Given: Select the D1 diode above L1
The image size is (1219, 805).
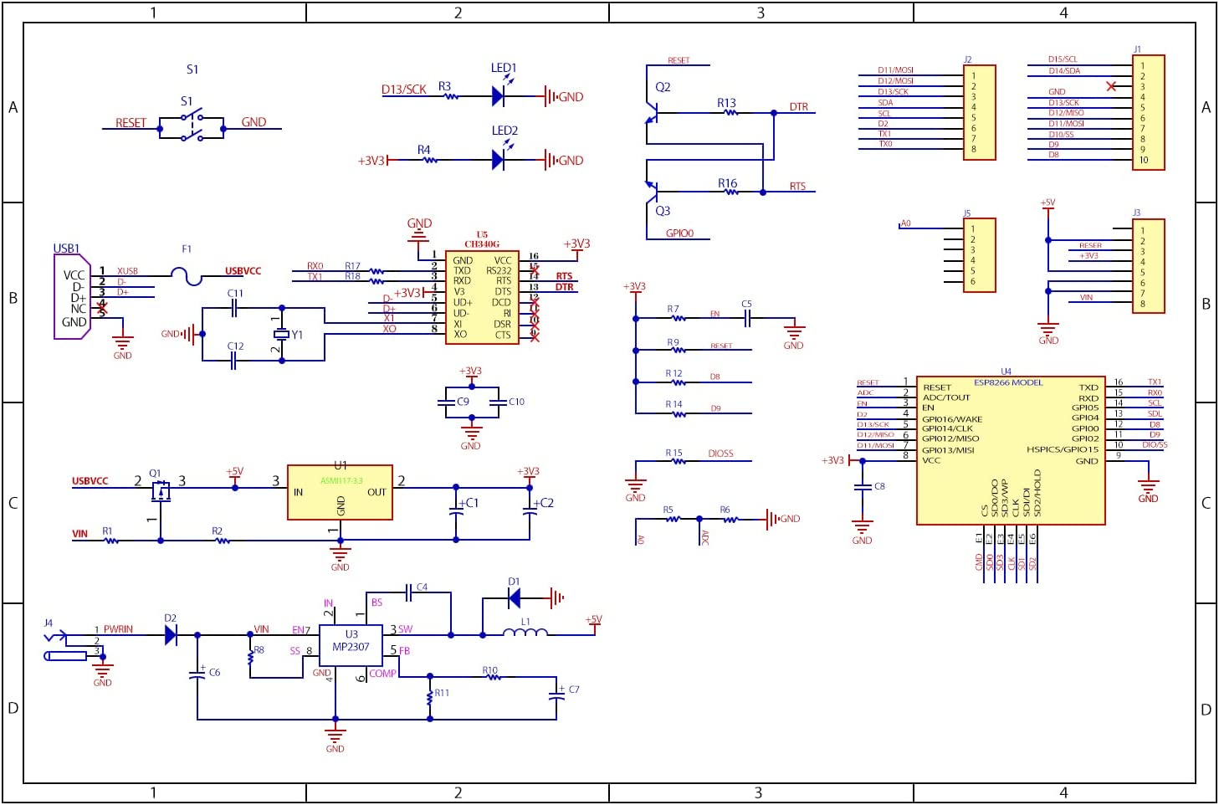Looking at the screenshot, I should (x=514, y=597).
